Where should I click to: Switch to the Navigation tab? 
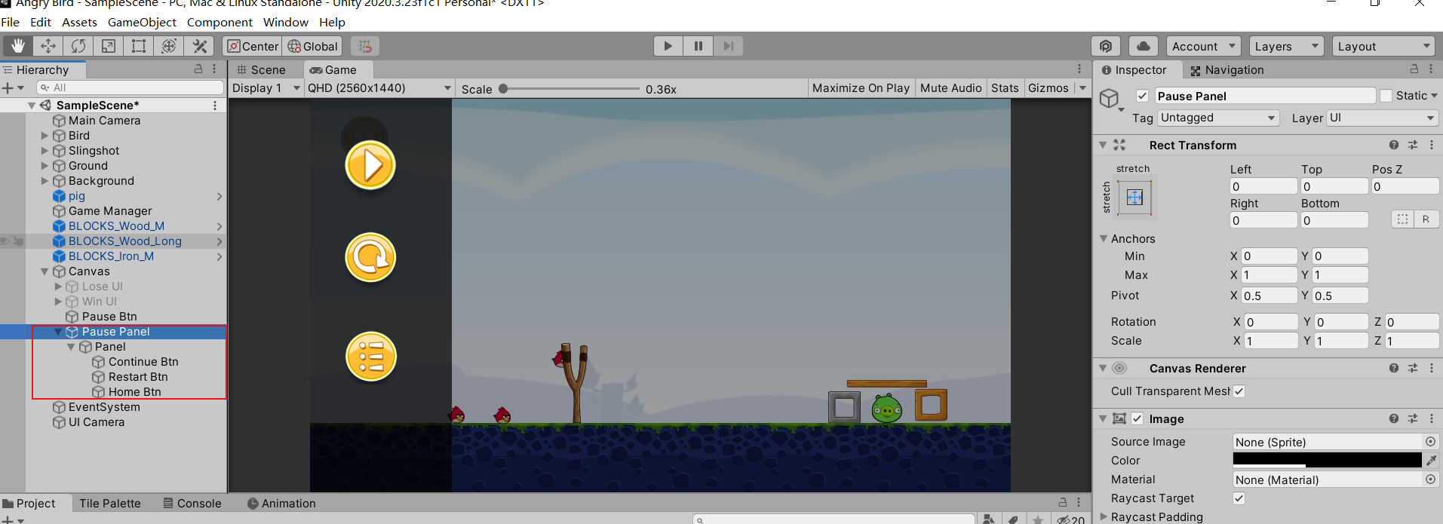tap(1227, 69)
